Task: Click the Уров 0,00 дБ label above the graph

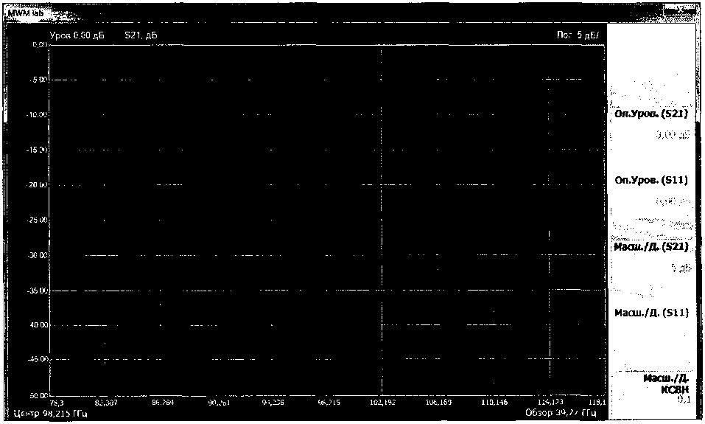Action: click(77, 35)
